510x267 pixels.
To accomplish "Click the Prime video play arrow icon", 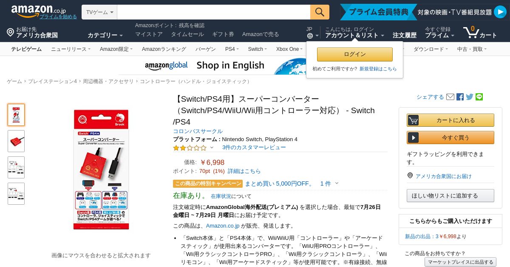I will click(x=500, y=12).
